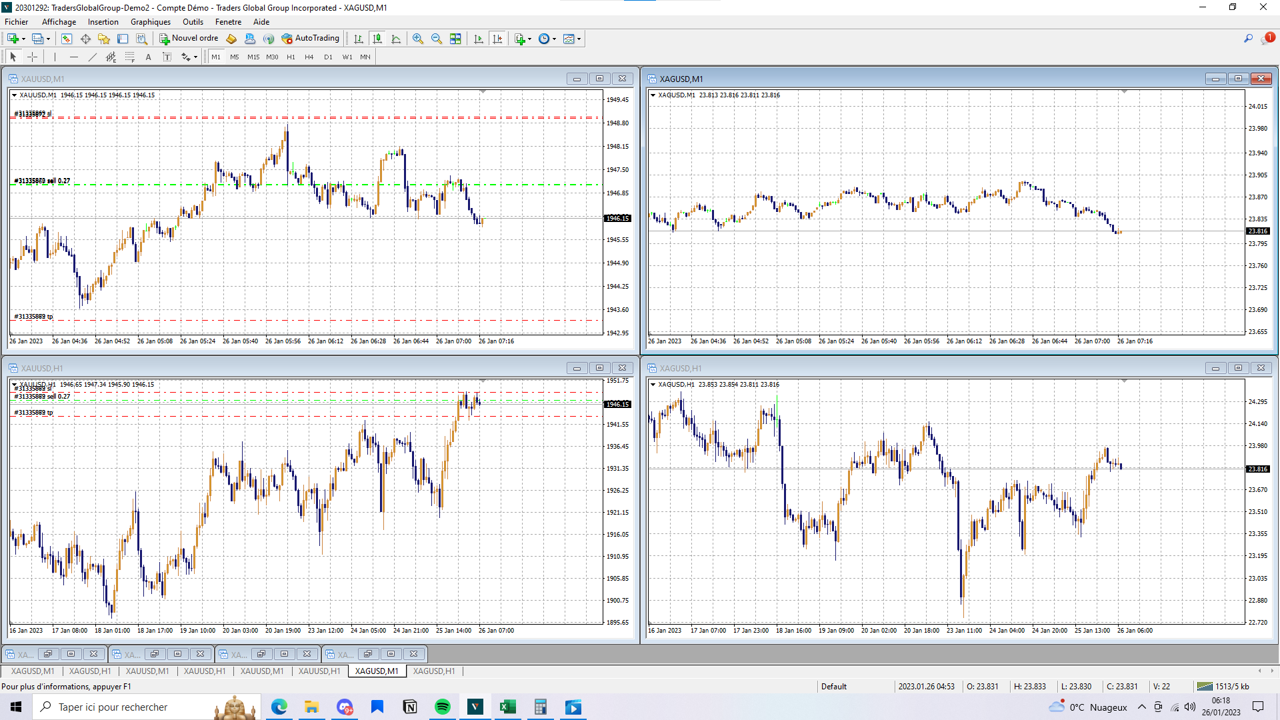Click the Zoom Out magnifier icon

437,39
